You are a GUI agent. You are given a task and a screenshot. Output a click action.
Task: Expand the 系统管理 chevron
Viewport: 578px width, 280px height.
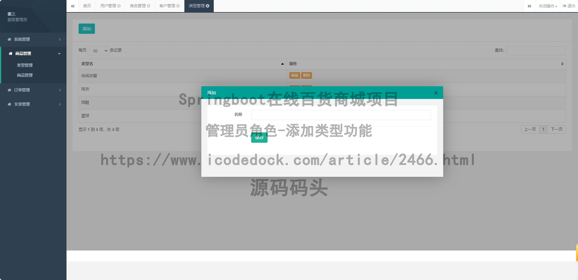point(60,40)
